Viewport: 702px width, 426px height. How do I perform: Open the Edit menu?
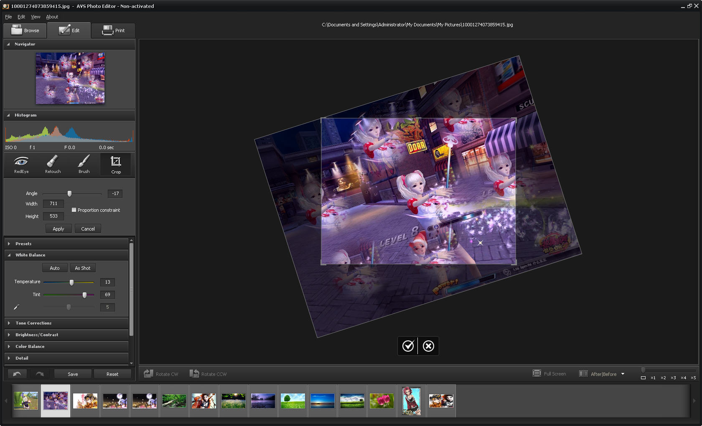(x=21, y=17)
